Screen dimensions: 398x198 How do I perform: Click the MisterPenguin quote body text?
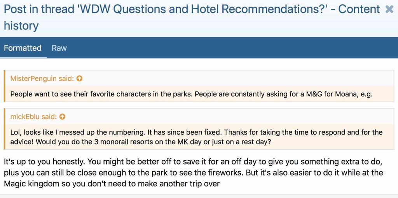191,94
